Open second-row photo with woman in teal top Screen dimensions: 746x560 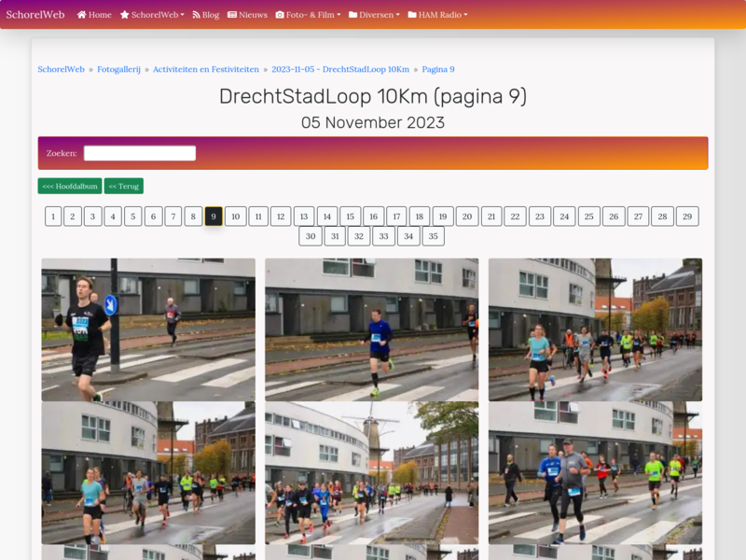pos(148,473)
